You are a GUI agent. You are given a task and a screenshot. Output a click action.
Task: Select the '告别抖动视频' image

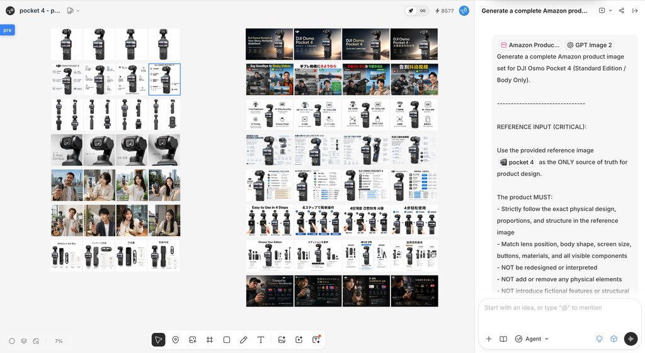(x=414, y=79)
